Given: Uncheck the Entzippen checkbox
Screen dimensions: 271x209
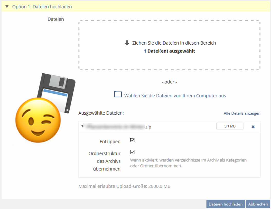Looking at the screenshot, I should click(x=132, y=140).
